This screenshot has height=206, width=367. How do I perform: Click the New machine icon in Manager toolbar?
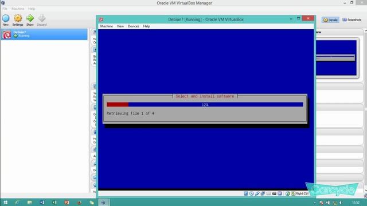(x=6, y=18)
